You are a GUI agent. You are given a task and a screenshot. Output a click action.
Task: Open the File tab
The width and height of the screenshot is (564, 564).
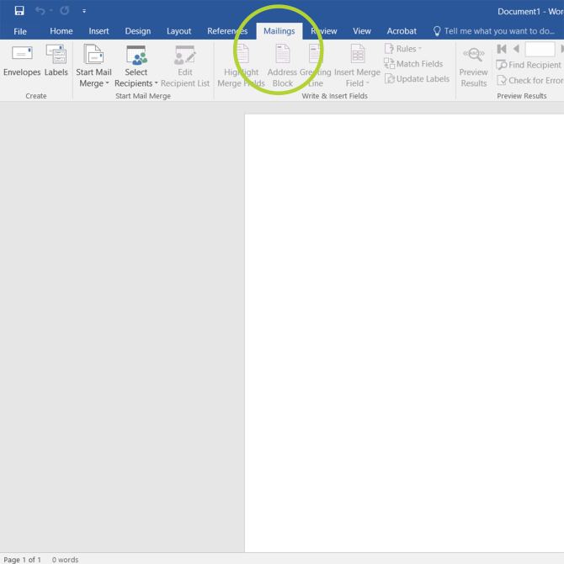(20, 31)
